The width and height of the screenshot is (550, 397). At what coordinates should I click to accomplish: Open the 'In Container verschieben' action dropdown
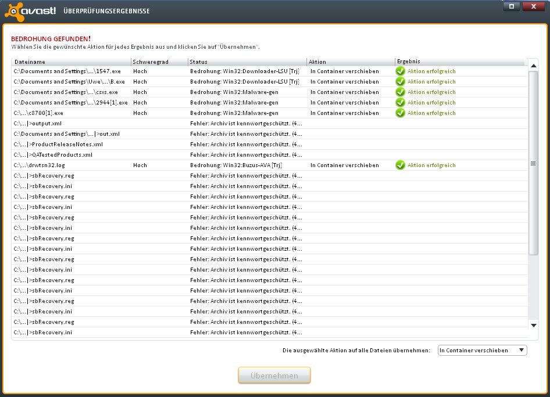pos(482,350)
